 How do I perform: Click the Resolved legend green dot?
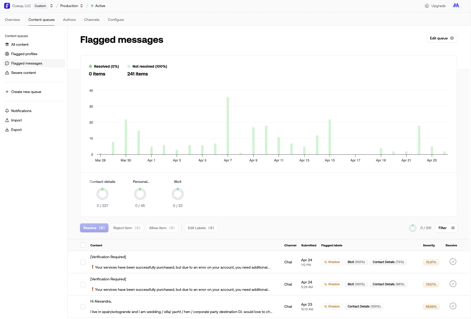pos(90,66)
